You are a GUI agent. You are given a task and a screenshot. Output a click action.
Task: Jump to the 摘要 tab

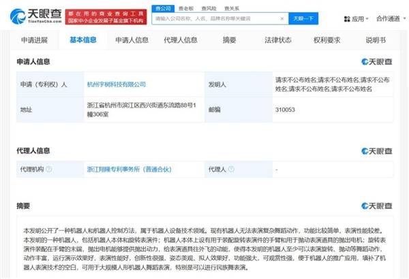click(x=229, y=40)
